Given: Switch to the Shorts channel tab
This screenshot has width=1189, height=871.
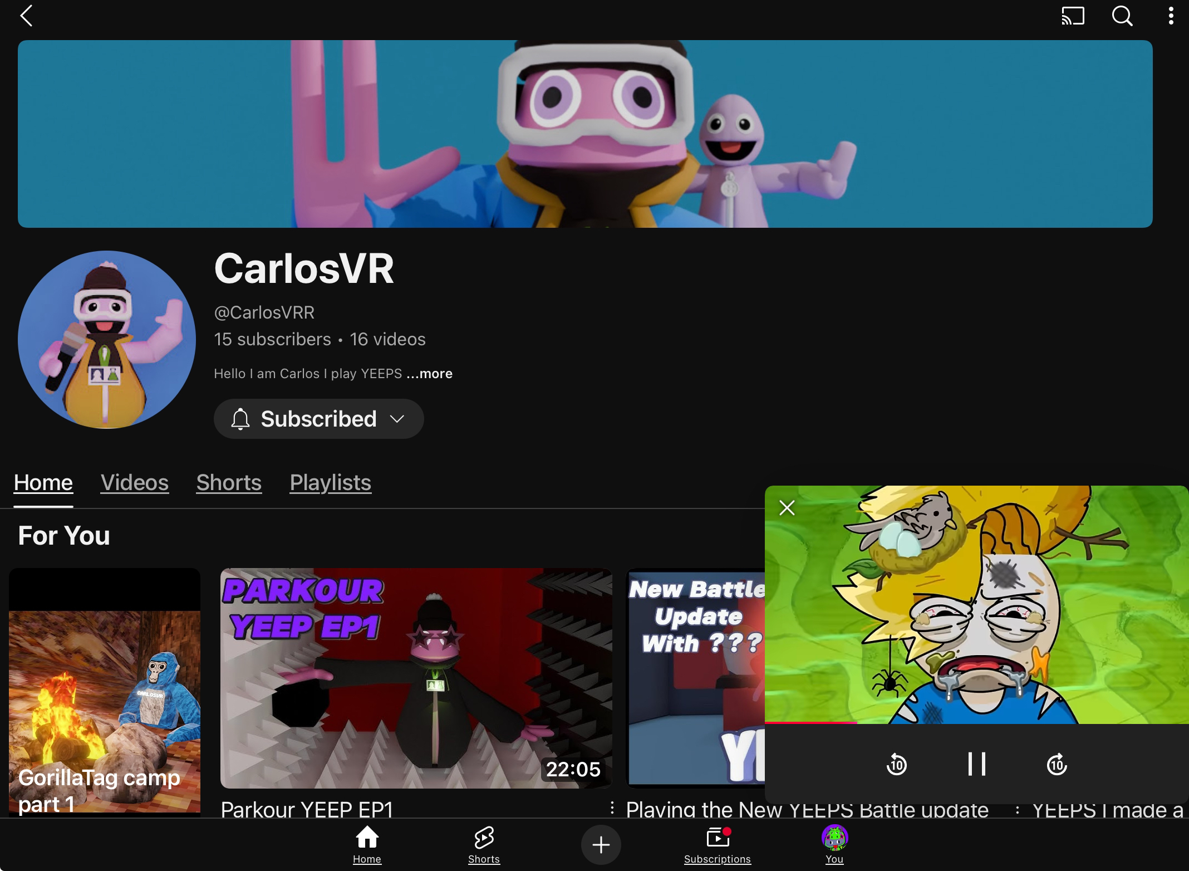Looking at the screenshot, I should 229,482.
